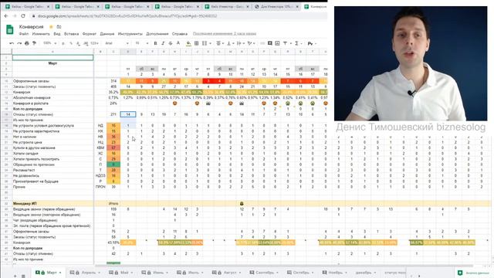494x278 pixels.
Task: Switch to the Апрель sheet tab
Action: [x=85, y=273]
